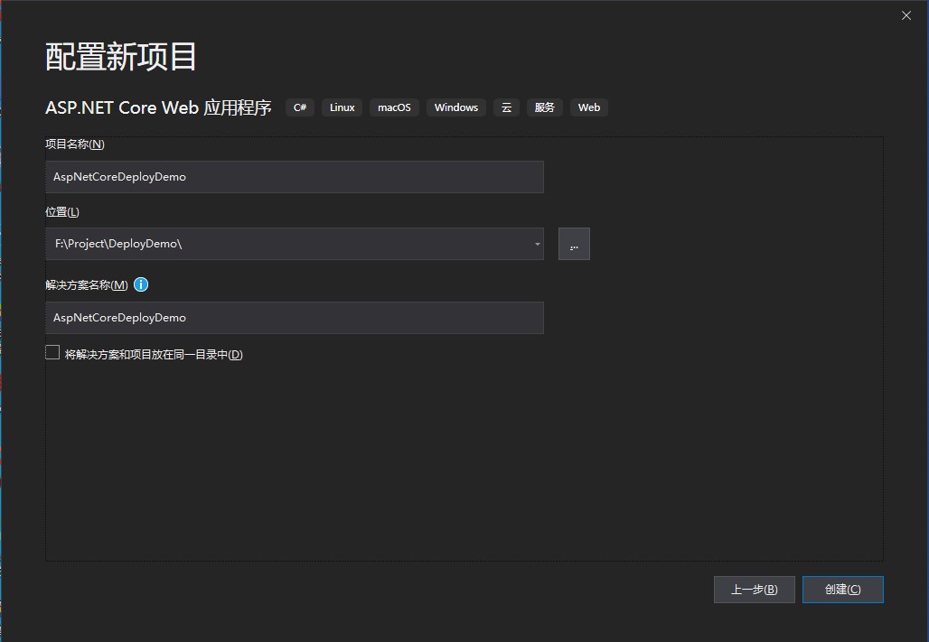929x642 pixels.
Task: Click the 位置(L) label
Action: click(x=62, y=212)
